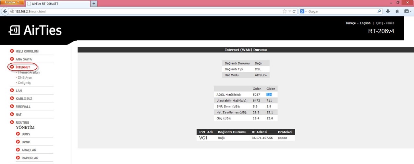414x164 pixels.
Task: Open NAT menu
Action: tap(18, 115)
